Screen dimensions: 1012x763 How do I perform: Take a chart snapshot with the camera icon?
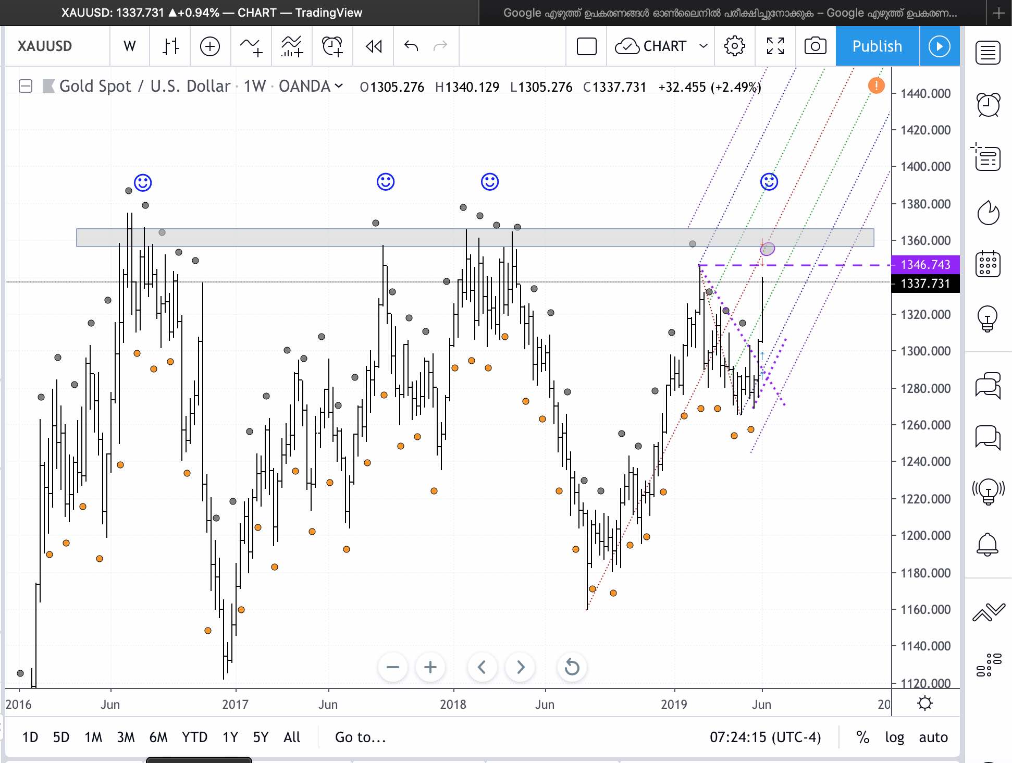(x=814, y=46)
